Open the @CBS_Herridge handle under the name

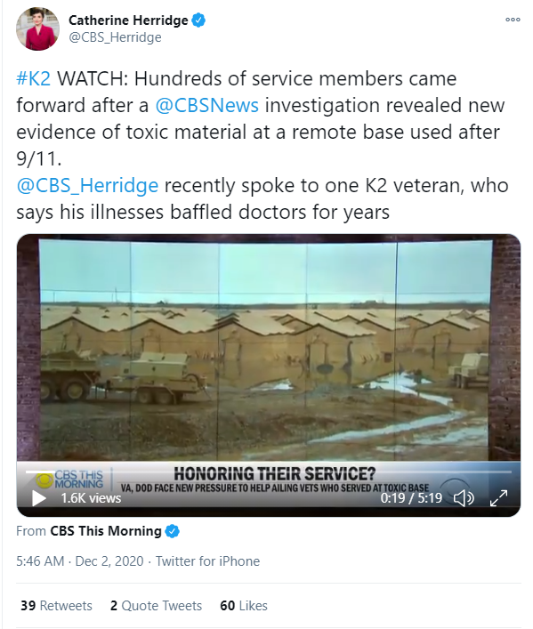(x=115, y=37)
